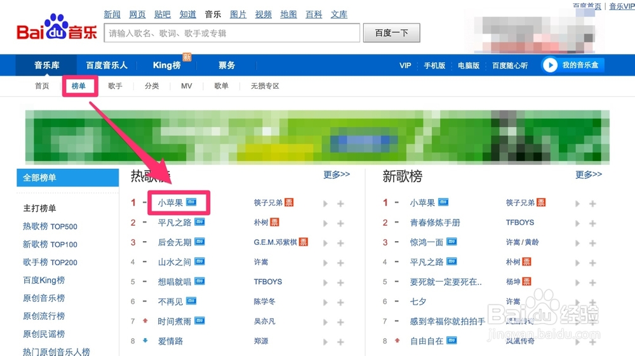Select 全部榜单 sidebar header

click(68, 178)
